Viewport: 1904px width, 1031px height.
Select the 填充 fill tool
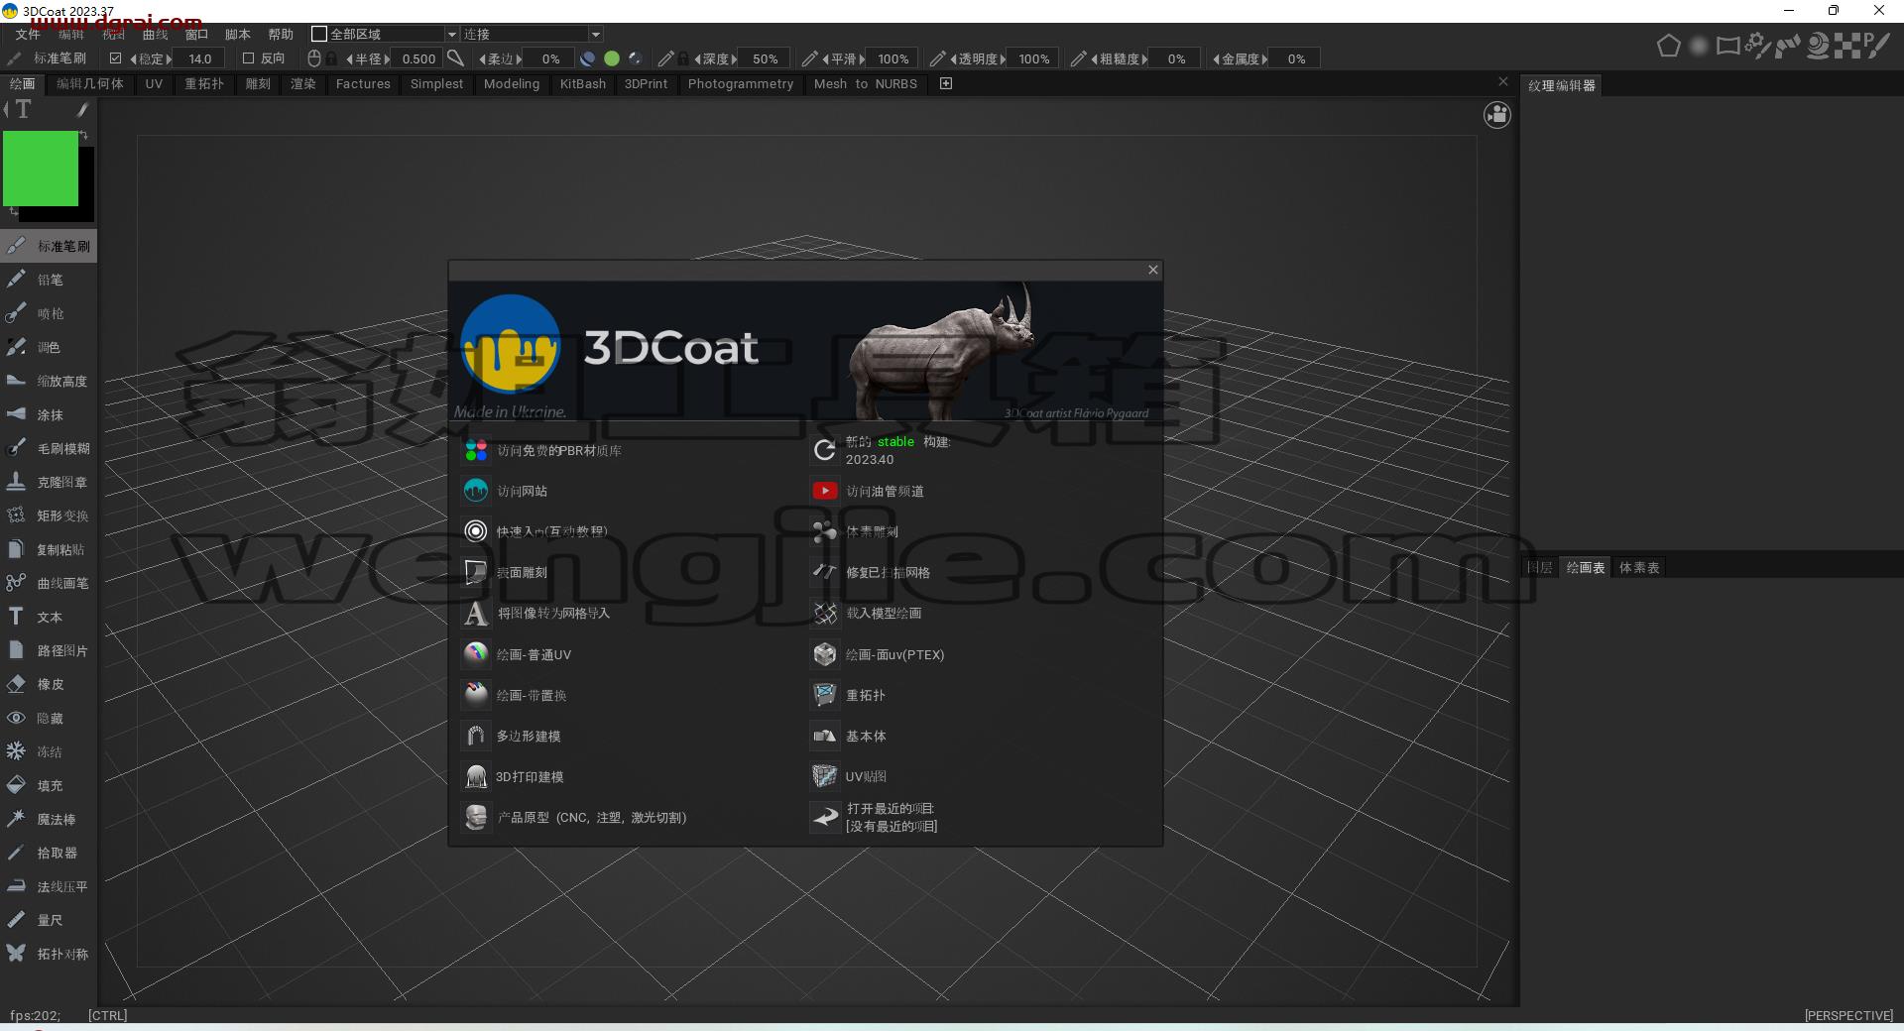49,785
